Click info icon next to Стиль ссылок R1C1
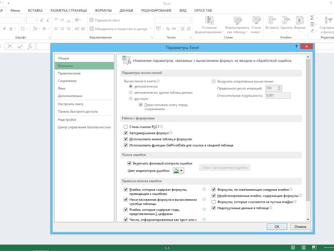The image size is (334, 251). (161, 127)
